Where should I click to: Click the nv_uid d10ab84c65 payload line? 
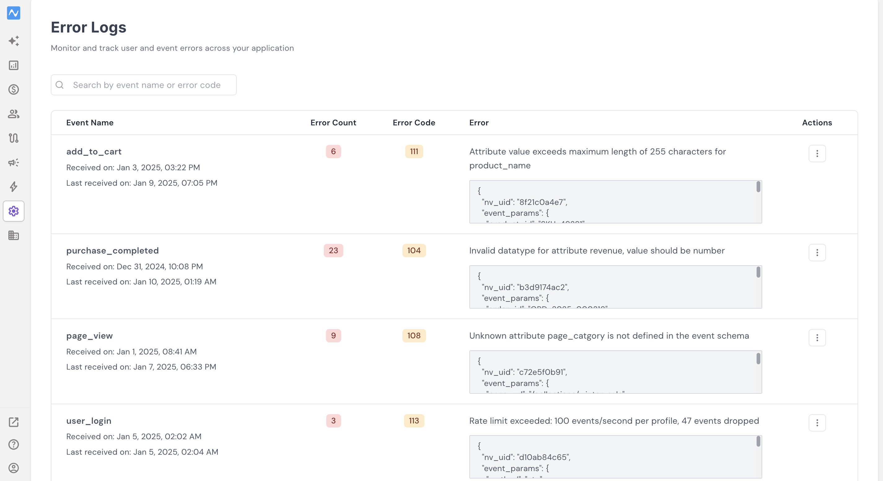click(x=526, y=457)
